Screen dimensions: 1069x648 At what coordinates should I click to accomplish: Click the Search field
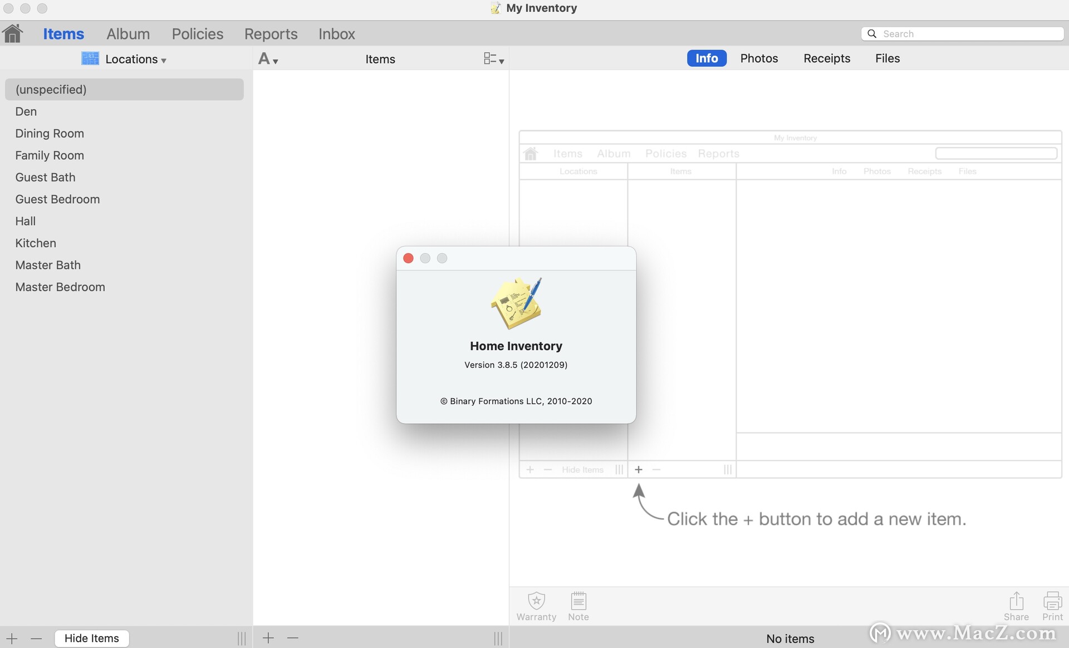(x=962, y=34)
